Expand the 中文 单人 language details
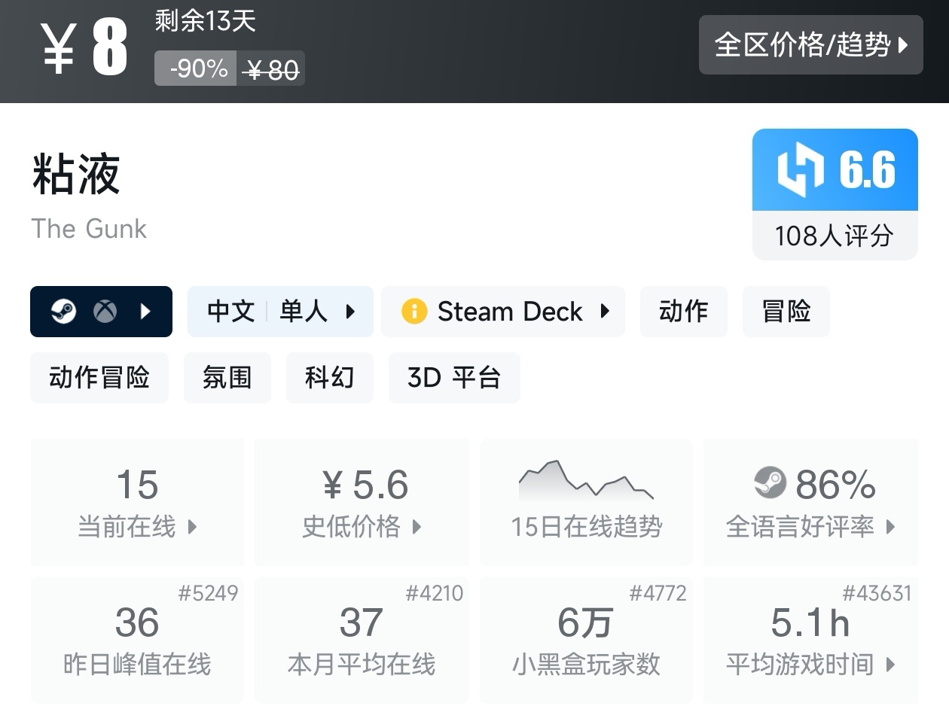The height and width of the screenshot is (706, 949). 280,312
